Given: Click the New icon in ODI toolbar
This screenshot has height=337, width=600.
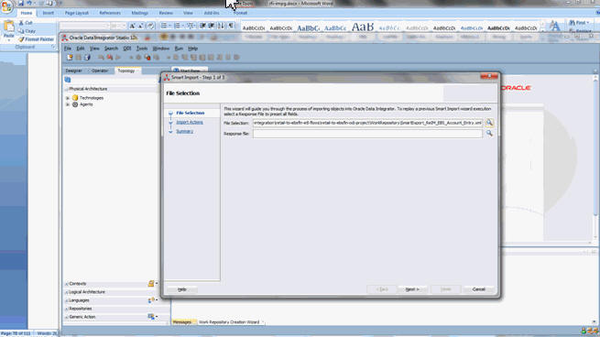Looking at the screenshot, I should coord(70,58).
